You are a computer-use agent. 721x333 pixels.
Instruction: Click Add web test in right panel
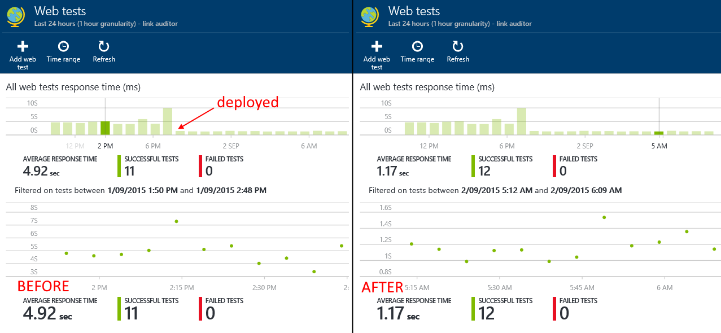coord(377,54)
